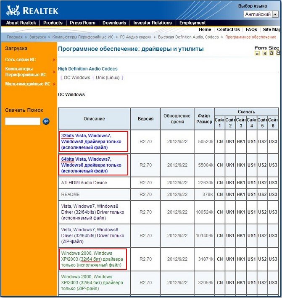Expand Компьютеры Периферийные ИС sidebar arrow

54,72
